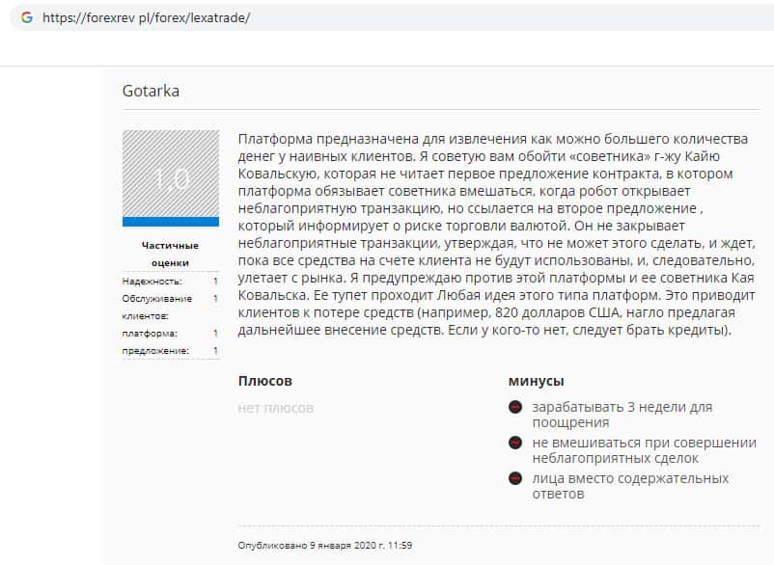Click the 'нет плюсов' text
Screen dimensions: 774x565
pyautogui.click(x=275, y=408)
